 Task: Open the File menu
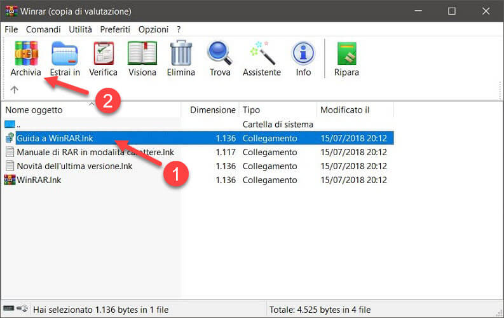pyautogui.click(x=11, y=30)
